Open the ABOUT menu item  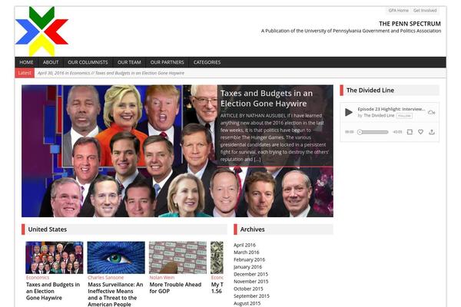pos(51,62)
